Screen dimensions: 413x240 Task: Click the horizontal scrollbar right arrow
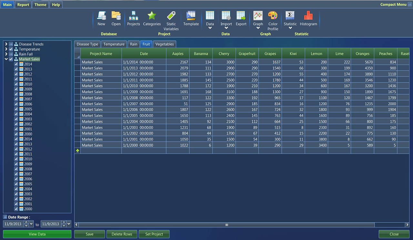coord(408,225)
